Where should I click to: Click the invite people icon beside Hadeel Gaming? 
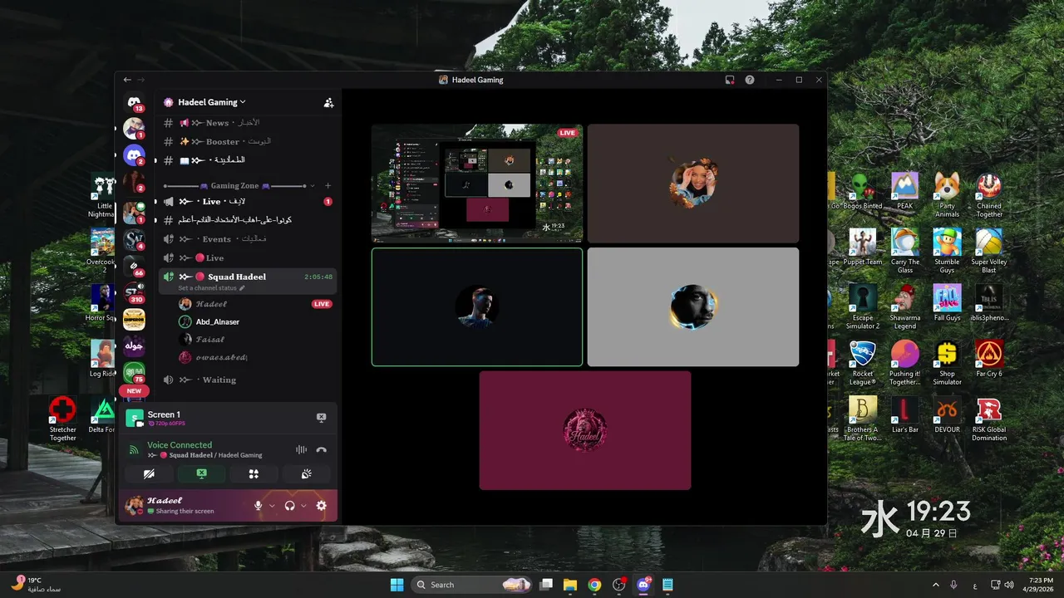(x=328, y=102)
